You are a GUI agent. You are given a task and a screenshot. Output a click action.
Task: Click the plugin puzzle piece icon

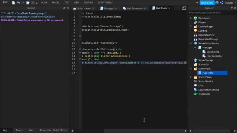coord(28,3)
